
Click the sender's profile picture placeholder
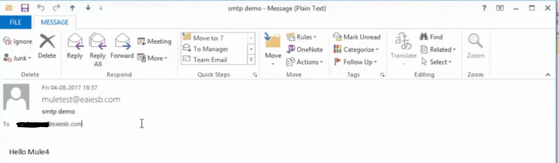click(x=16, y=97)
